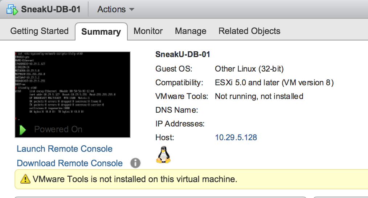The width and height of the screenshot is (368, 198).
Task: Click the VM console thumbnail preview
Action: click(x=73, y=94)
